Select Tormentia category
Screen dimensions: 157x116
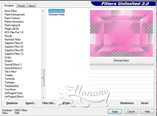point(10,79)
